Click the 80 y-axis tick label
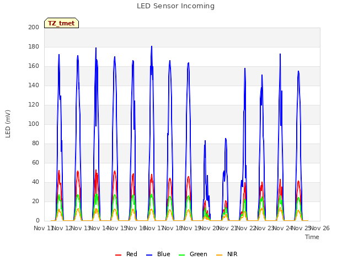Image resolution: width=353 pixels, height=265 pixels. coord(35,144)
